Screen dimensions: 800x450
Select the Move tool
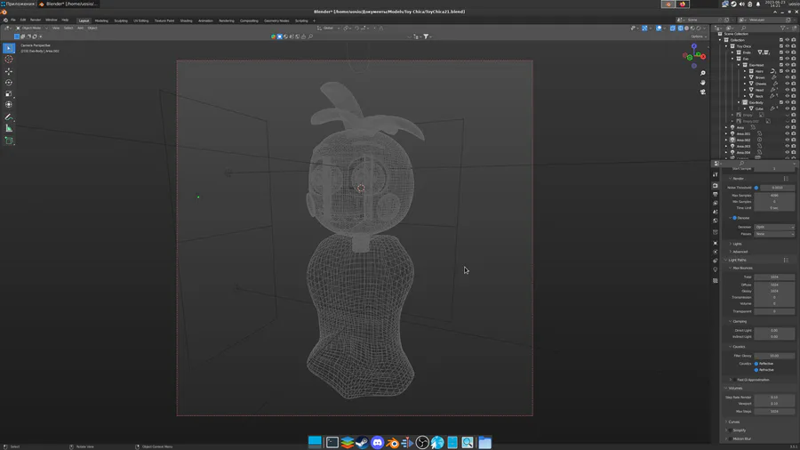[9, 71]
